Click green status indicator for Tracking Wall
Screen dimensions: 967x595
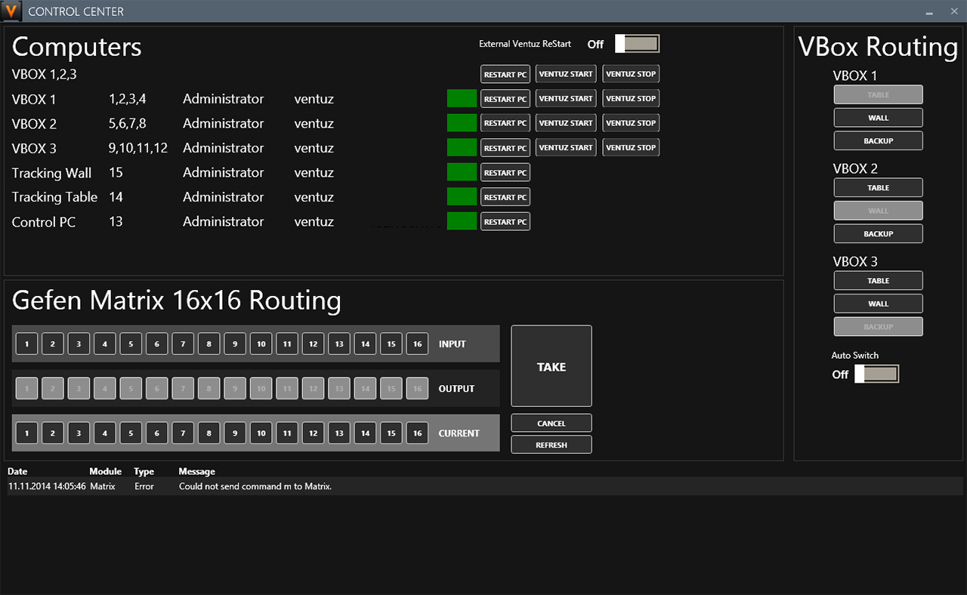[x=462, y=172]
